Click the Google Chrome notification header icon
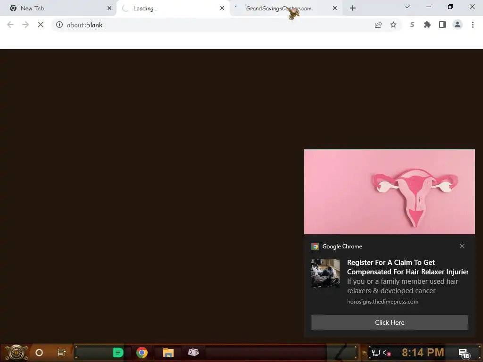Image resolution: width=483 pixels, height=362 pixels. click(x=315, y=246)
